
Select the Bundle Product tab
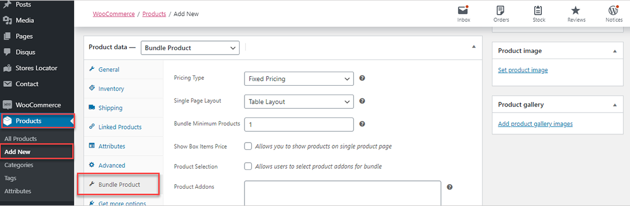[x=123, y=184]
